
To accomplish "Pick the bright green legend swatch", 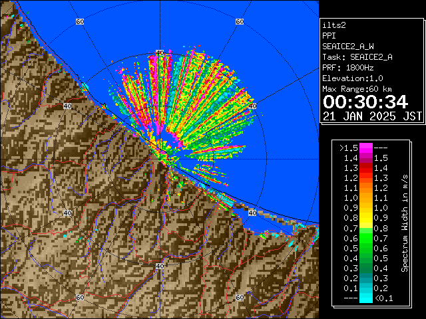I will (x=366, y=238).
